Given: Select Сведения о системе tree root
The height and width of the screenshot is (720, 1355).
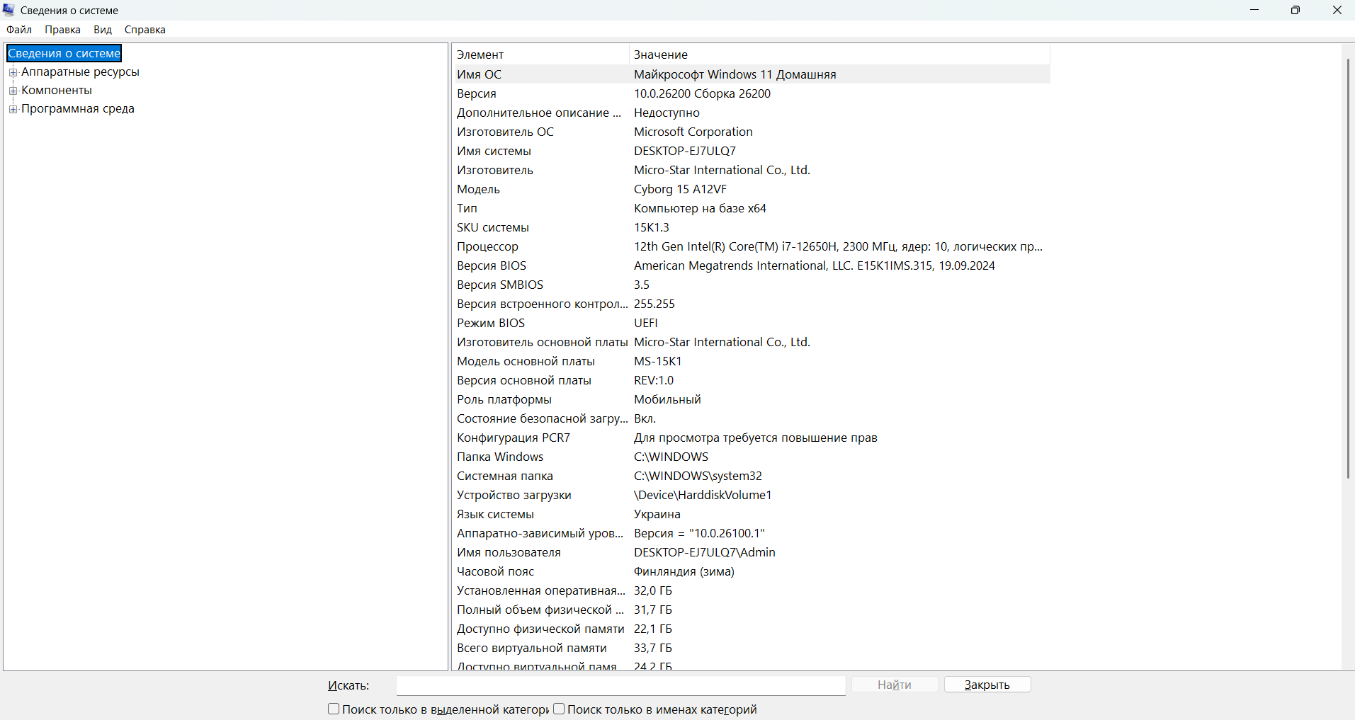Looking at the screenshot, I should (x=64, y=53).
